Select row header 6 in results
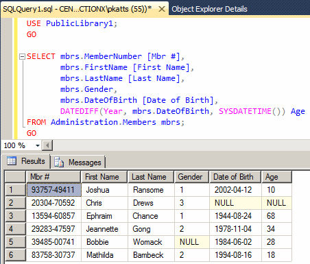 pyautogui.click(x=15, y=255)
